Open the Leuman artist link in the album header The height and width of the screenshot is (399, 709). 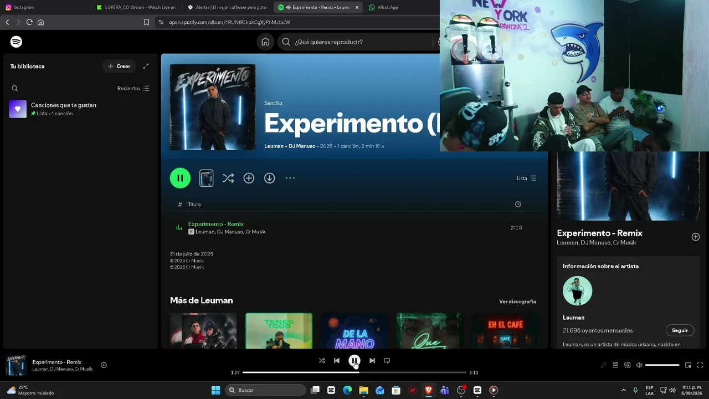274,146
